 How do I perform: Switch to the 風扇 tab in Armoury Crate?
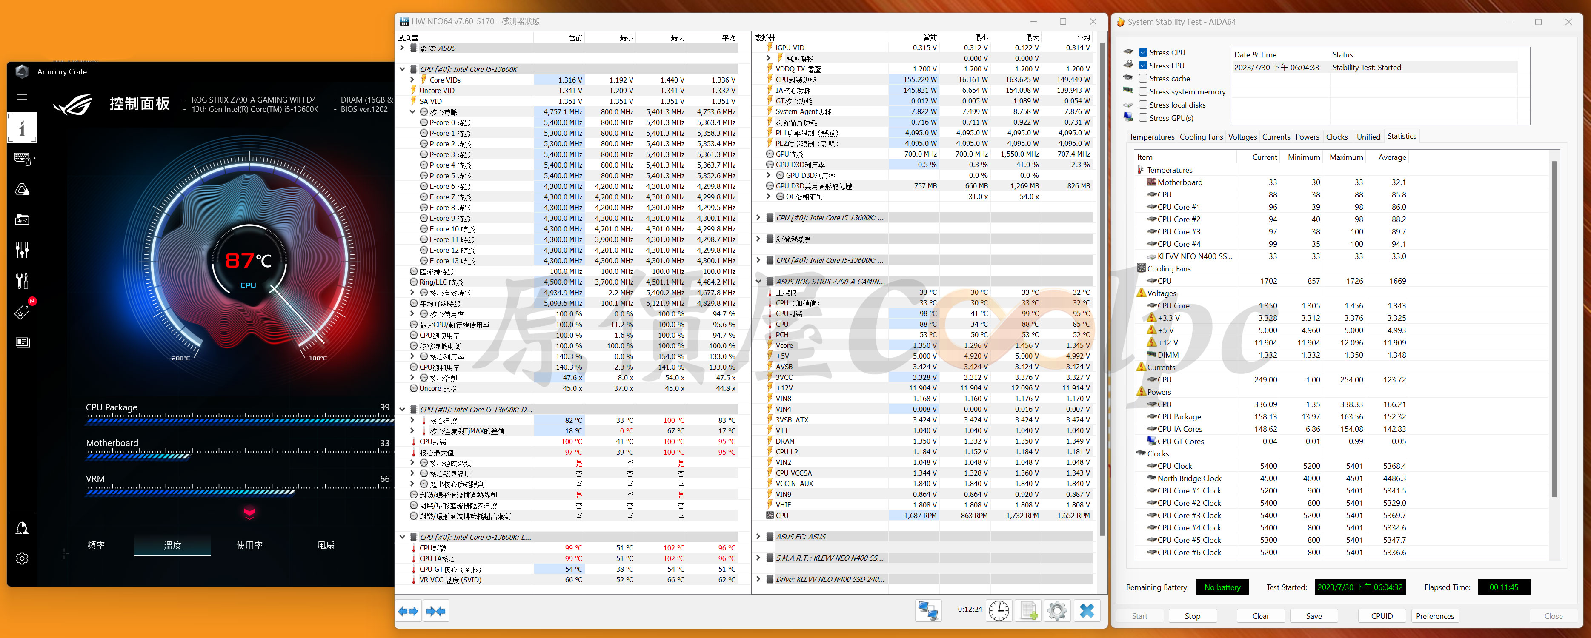point(326,545)
